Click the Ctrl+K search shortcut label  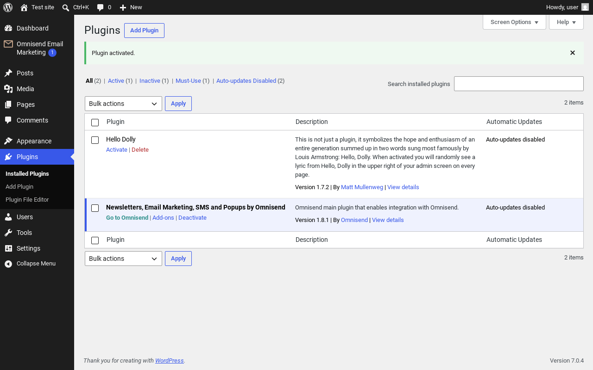point(81,7)
